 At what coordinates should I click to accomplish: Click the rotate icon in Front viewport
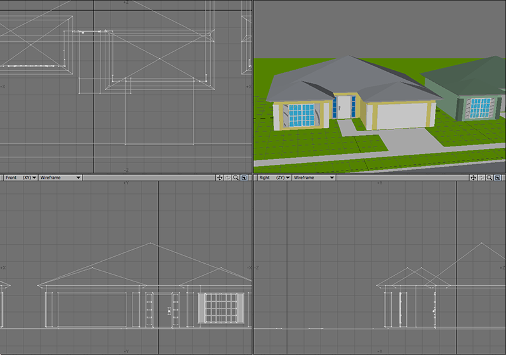tap(228, 178)
